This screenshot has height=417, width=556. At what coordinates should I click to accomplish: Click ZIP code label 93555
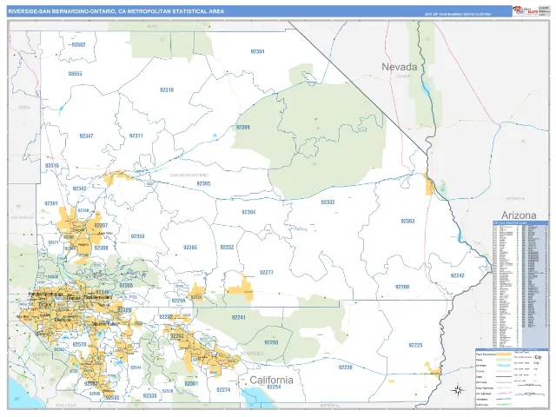click(76, 74)
